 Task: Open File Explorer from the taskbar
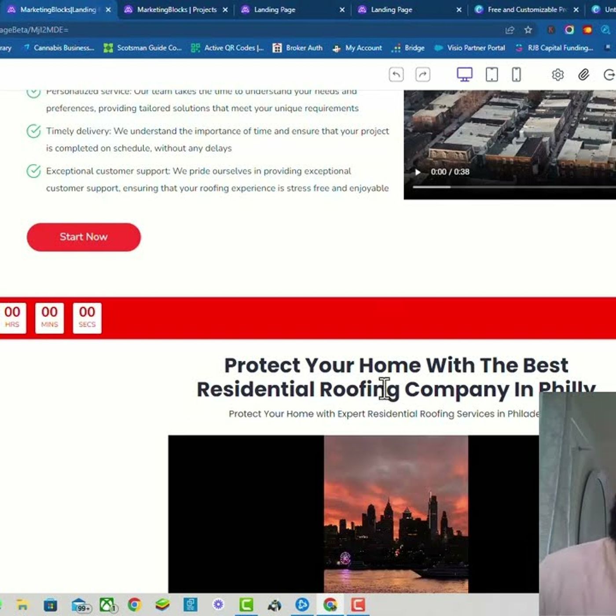coord(22,605)
